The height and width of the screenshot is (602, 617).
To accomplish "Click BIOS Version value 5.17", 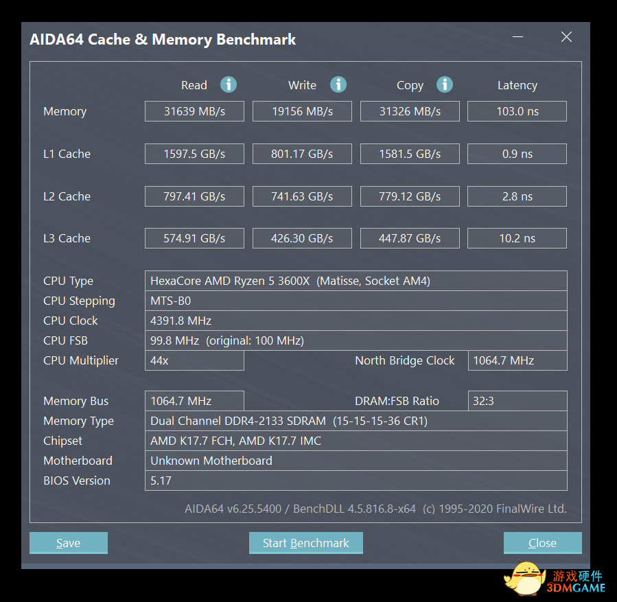I will click(356, 481).
